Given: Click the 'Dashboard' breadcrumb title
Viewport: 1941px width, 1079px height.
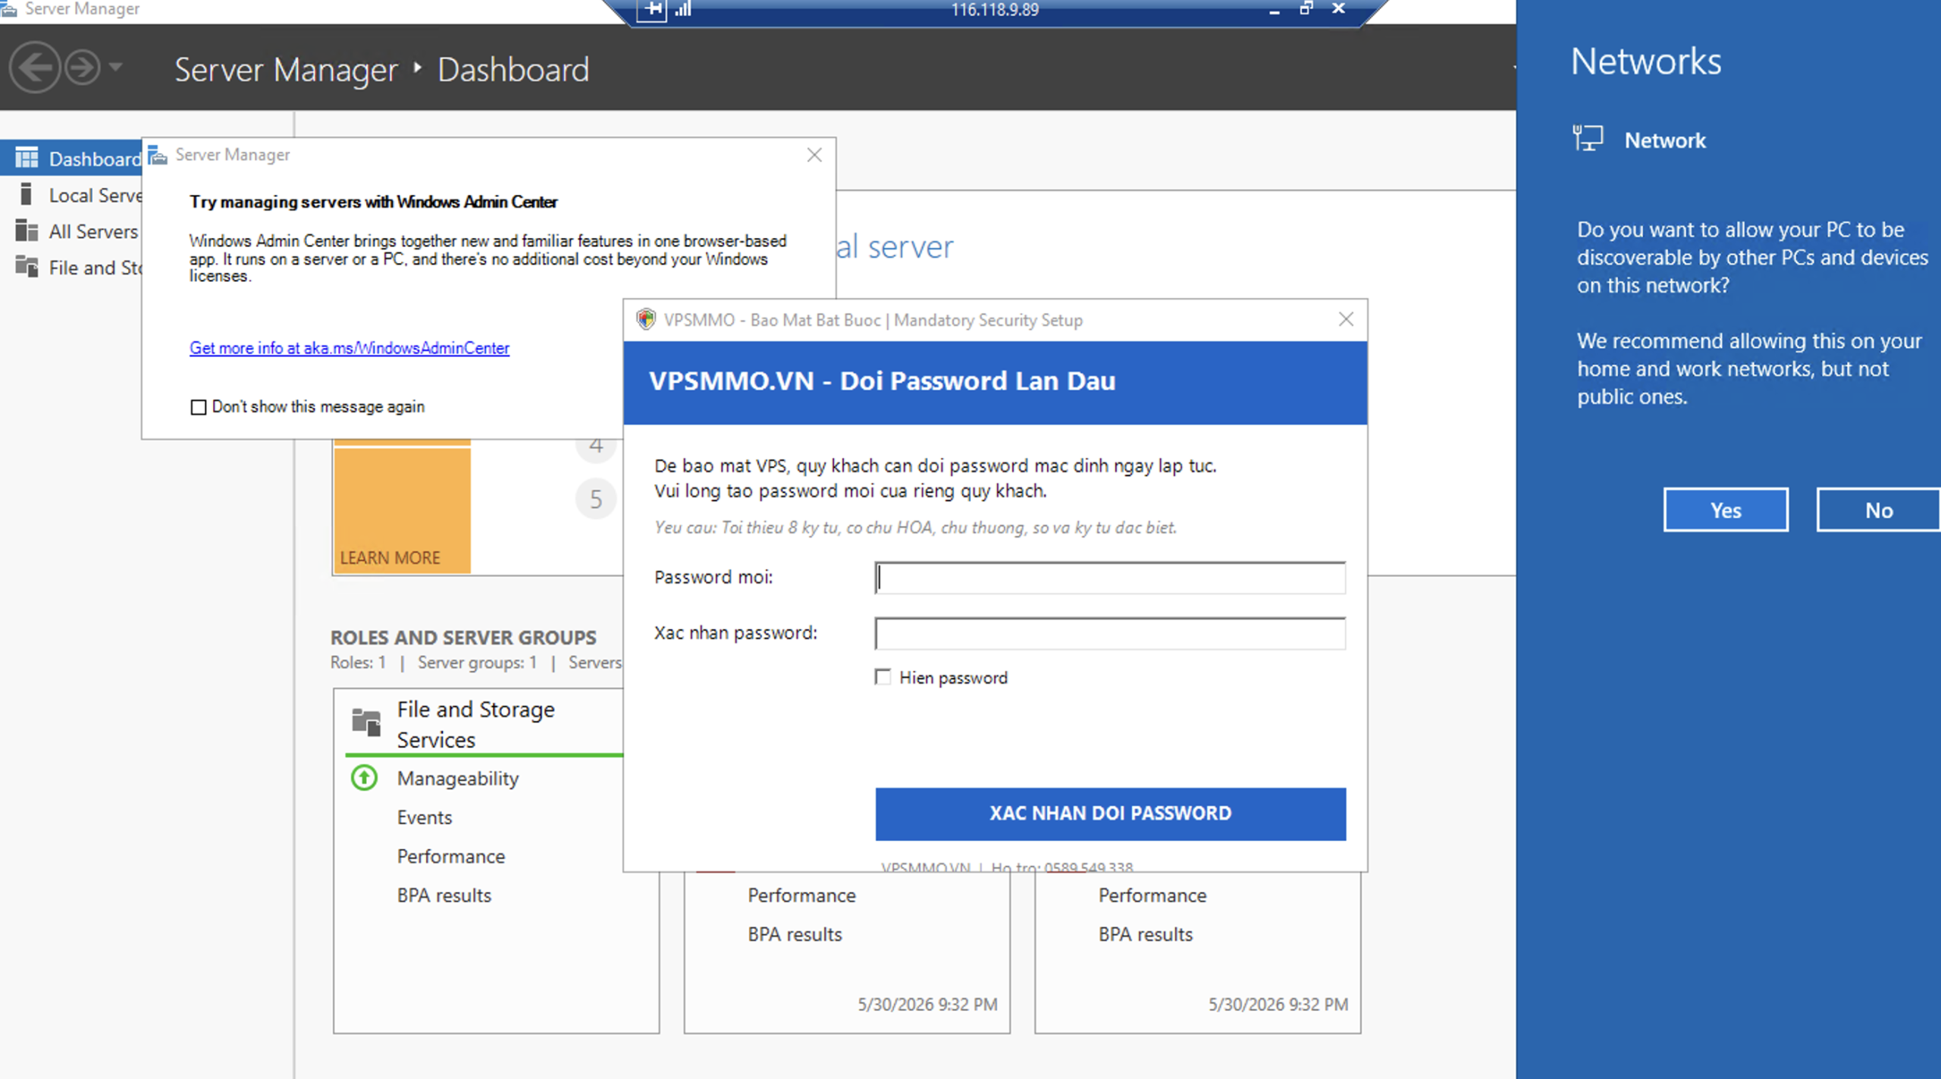Looking at the screenshot, I should click(x=513, y=70).
